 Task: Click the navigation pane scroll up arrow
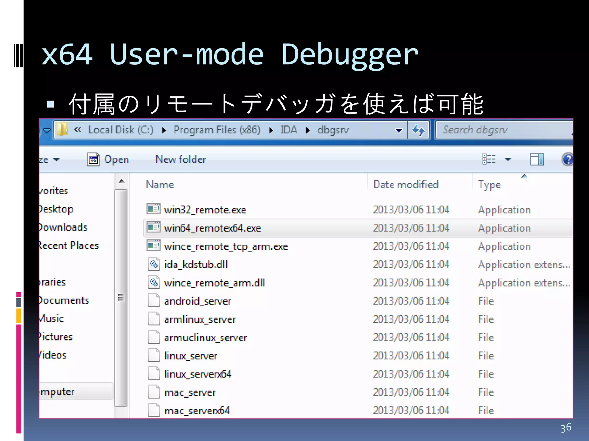coord(121,181)
